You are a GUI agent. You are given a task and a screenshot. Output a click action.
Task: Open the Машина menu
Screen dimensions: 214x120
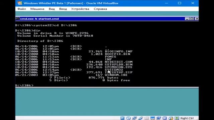pos(37,9)
